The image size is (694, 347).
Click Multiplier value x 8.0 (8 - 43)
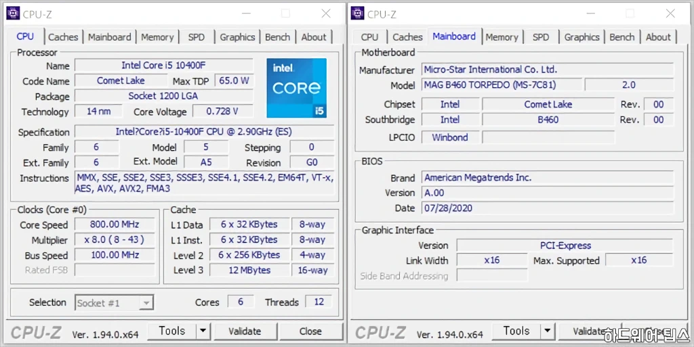115,239
